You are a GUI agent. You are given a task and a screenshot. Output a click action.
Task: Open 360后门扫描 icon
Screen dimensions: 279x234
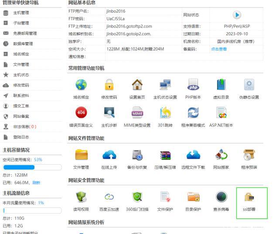tap(137, 197)
